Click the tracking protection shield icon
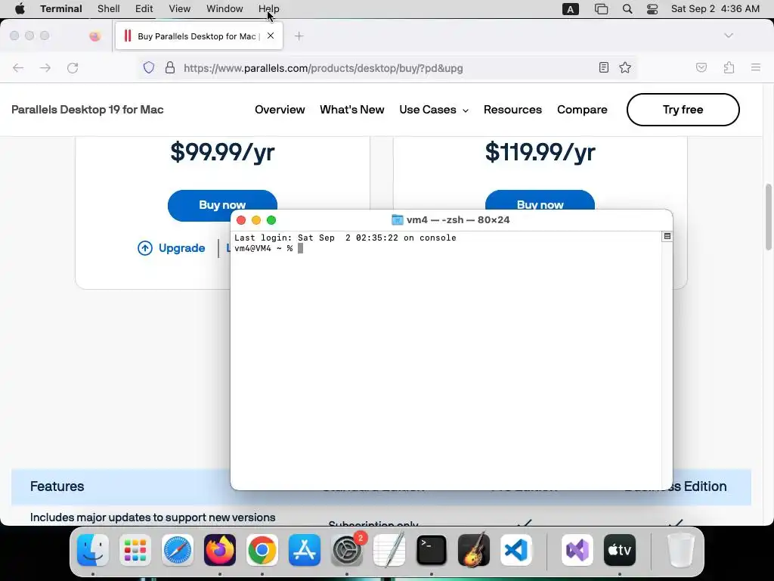The width and height of the screenshot is (774, 581). click(149, 67)
